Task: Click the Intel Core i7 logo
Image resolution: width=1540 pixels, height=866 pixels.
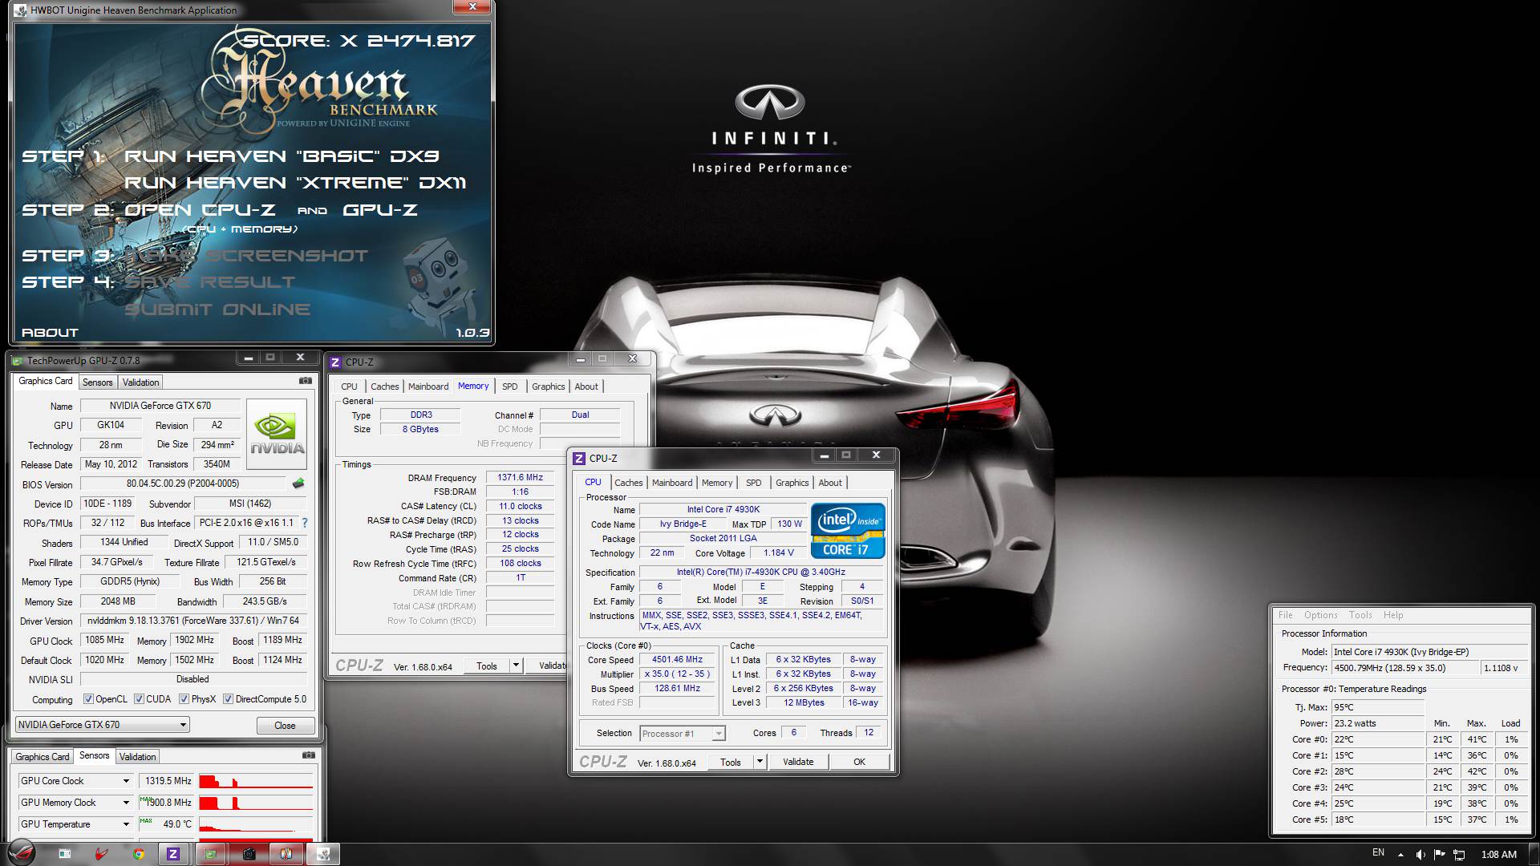Action: (848, 530)
